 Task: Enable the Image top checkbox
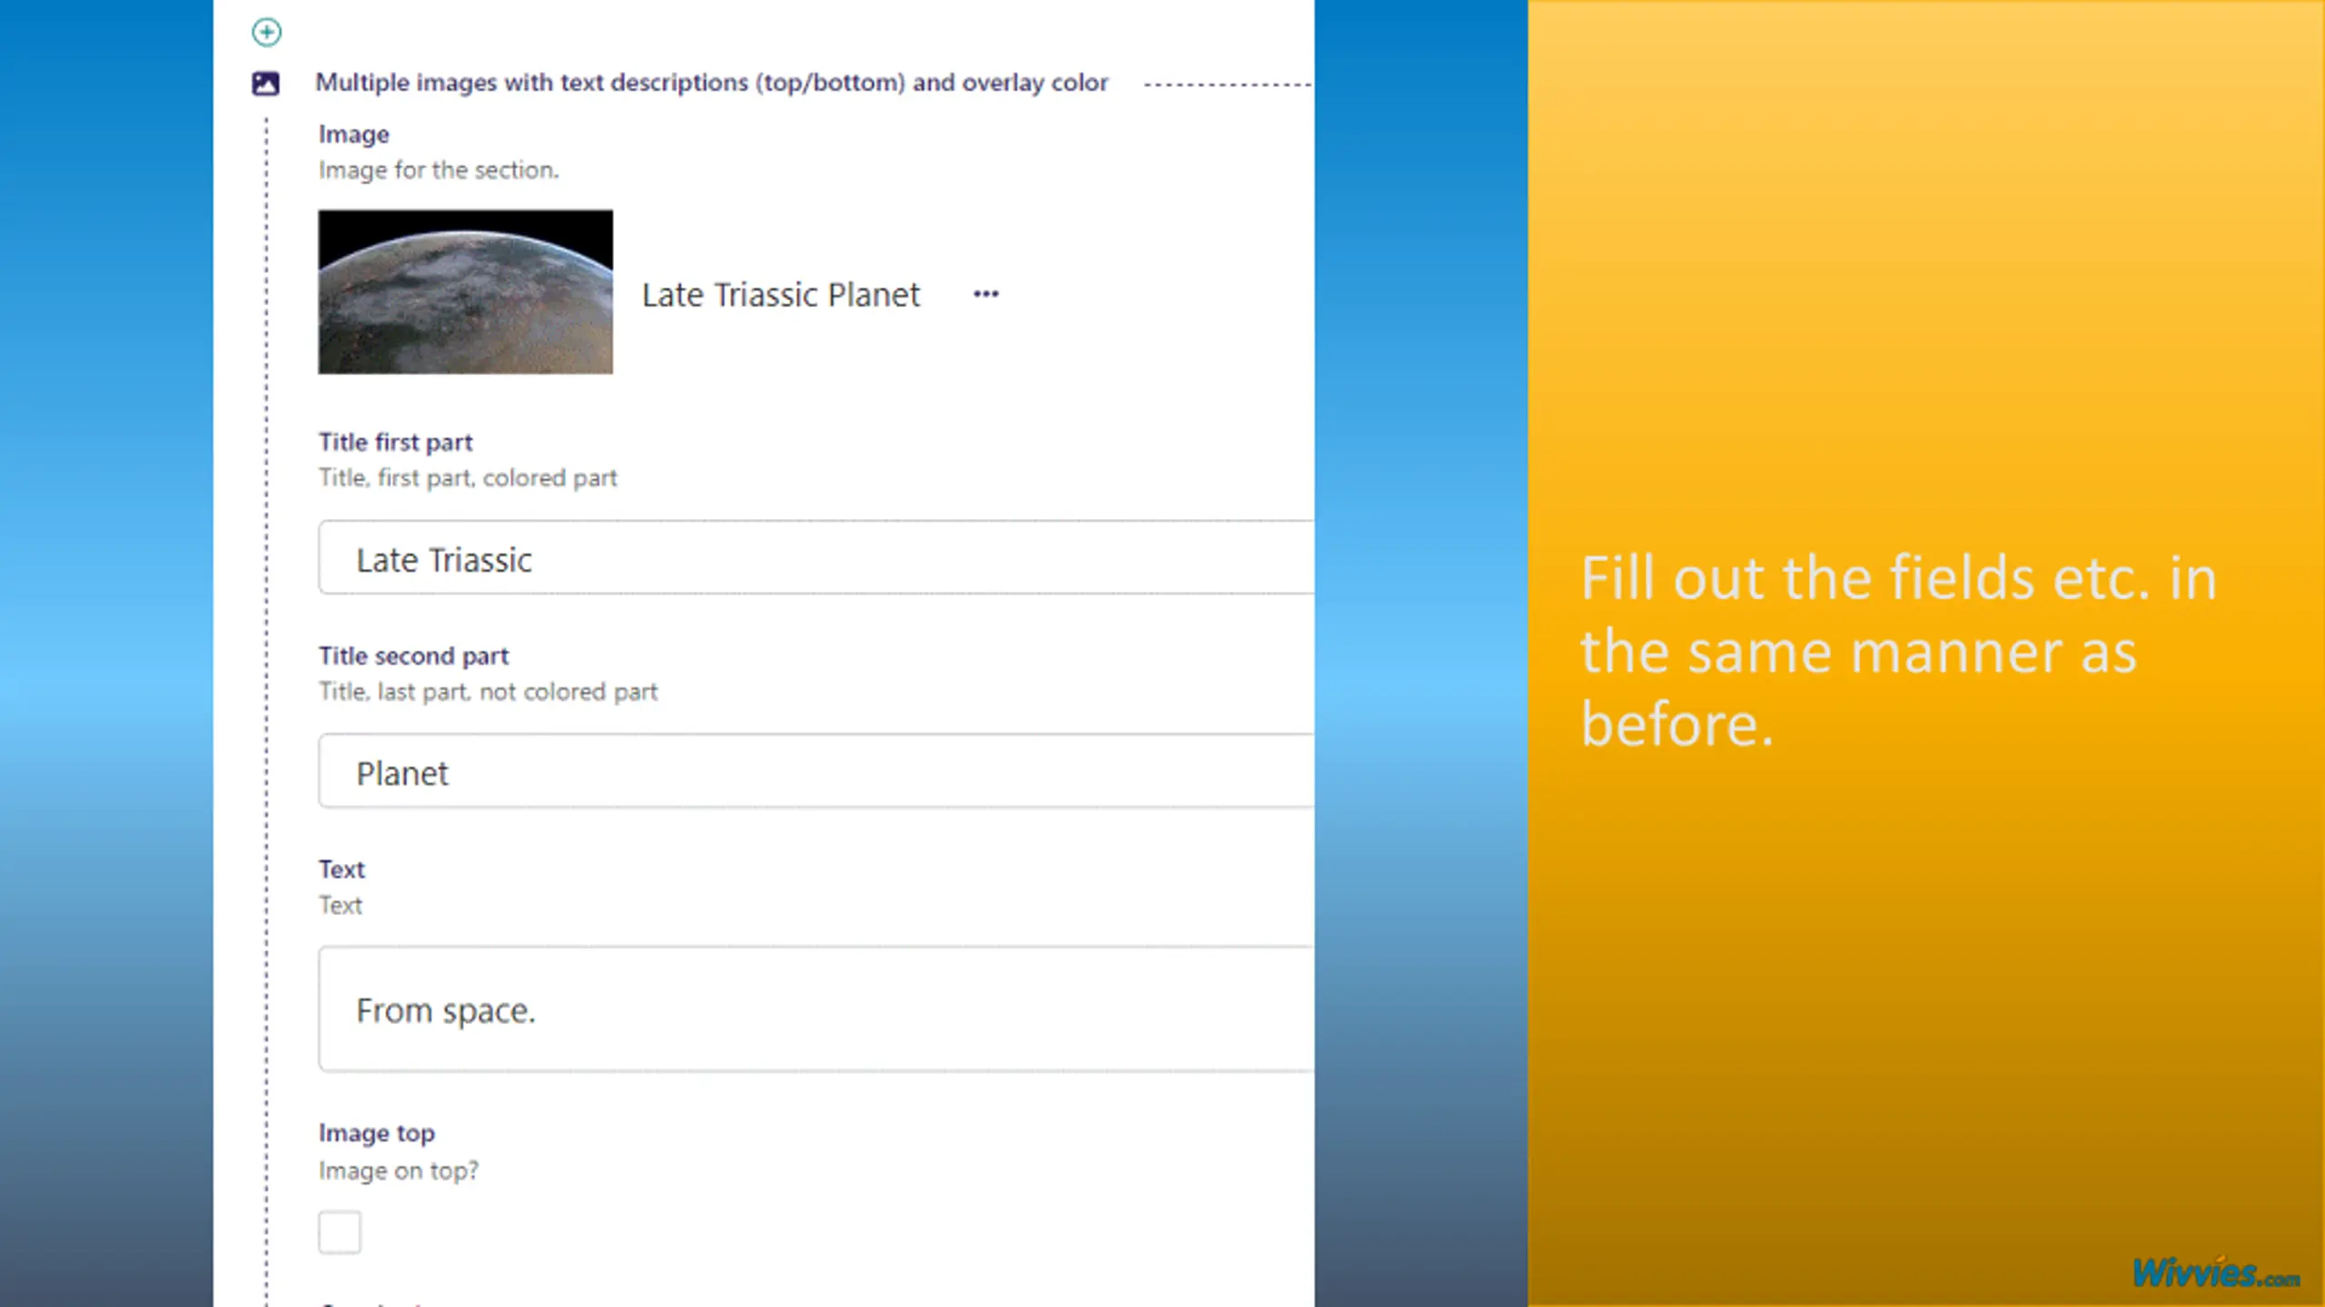pyautogui.click(x=340, y=1232)
